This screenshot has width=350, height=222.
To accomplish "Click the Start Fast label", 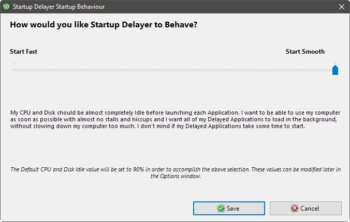I will [x=23, y=52].
